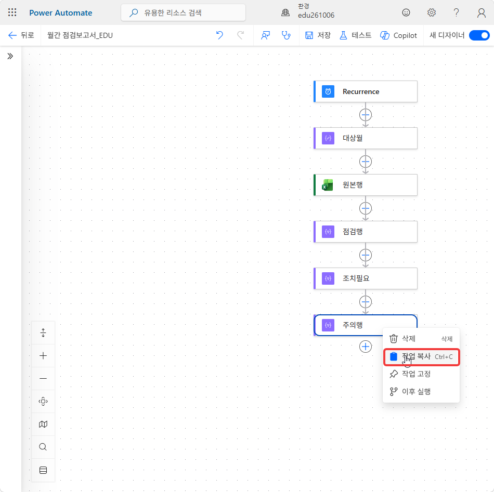
Task: Choose Delete from the context menu
Action: coord(421,339)
